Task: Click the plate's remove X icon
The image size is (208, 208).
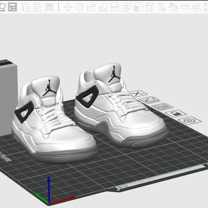Action: coord(138,94)
